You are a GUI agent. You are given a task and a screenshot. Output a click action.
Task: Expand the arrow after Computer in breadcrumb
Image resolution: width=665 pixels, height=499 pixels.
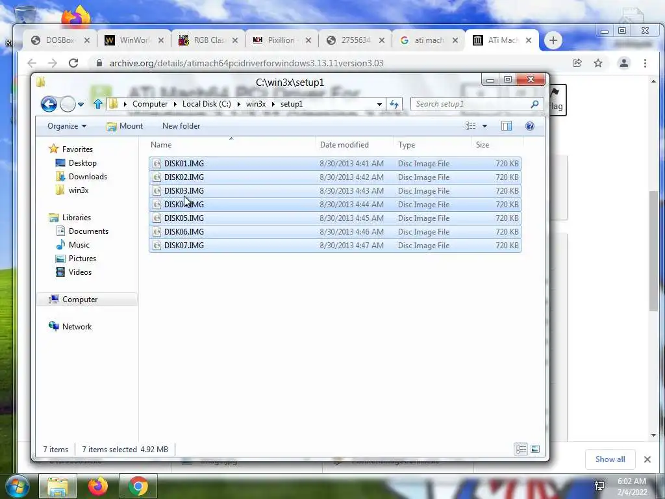(x=175, y=104)
